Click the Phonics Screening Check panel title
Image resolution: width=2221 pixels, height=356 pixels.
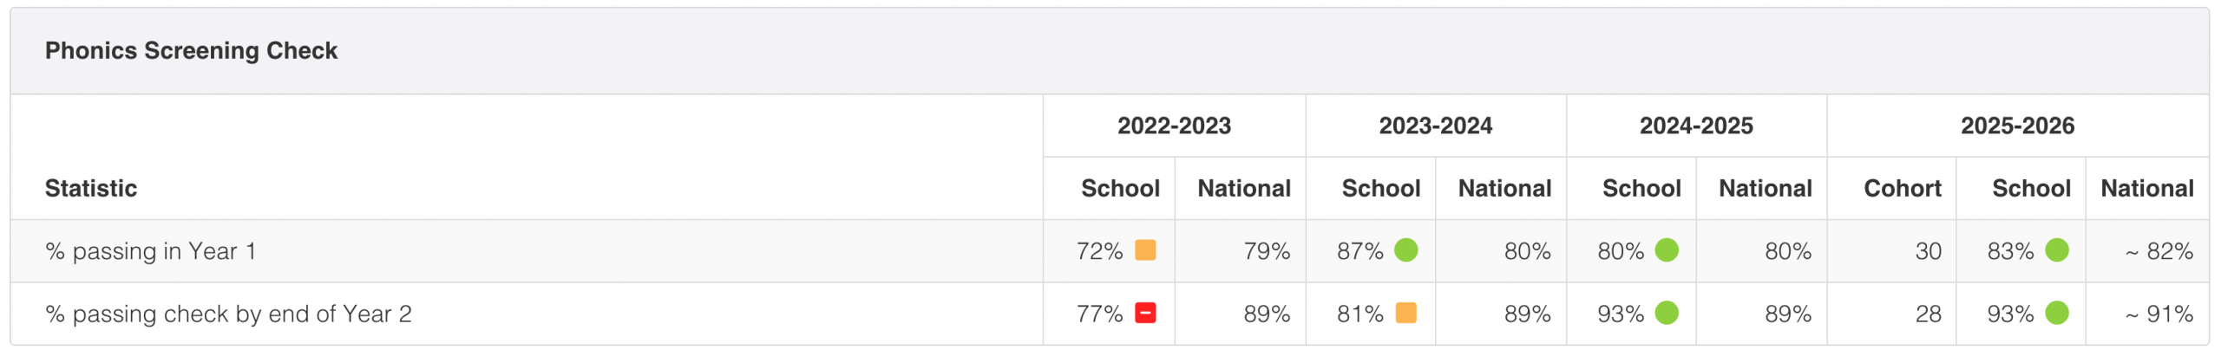tap(191, 50)
